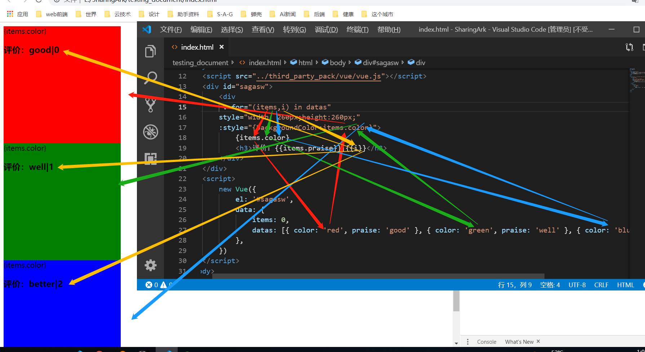The width and height of the screenshot is (645, 352).
Task: Click line number 22 in the gutter
Action: (182, 179)
